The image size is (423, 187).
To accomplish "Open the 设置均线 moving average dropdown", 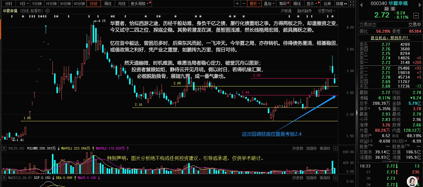I will coord(327,11).
